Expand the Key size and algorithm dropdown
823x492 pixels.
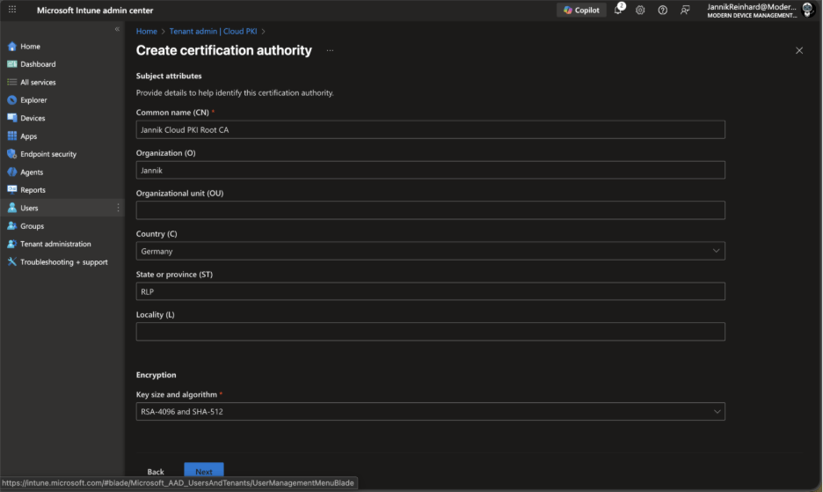click(430, 411)
